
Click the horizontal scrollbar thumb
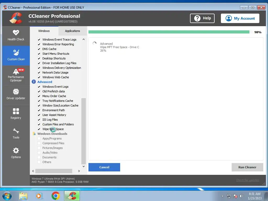point(54,171)
